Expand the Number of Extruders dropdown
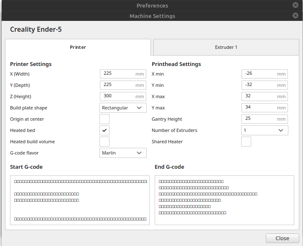303x246 pixels. (x=265, y=130)
